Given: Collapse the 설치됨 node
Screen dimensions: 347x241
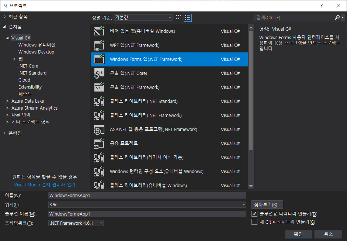Looking at the screenshot, I should (4, 27).
